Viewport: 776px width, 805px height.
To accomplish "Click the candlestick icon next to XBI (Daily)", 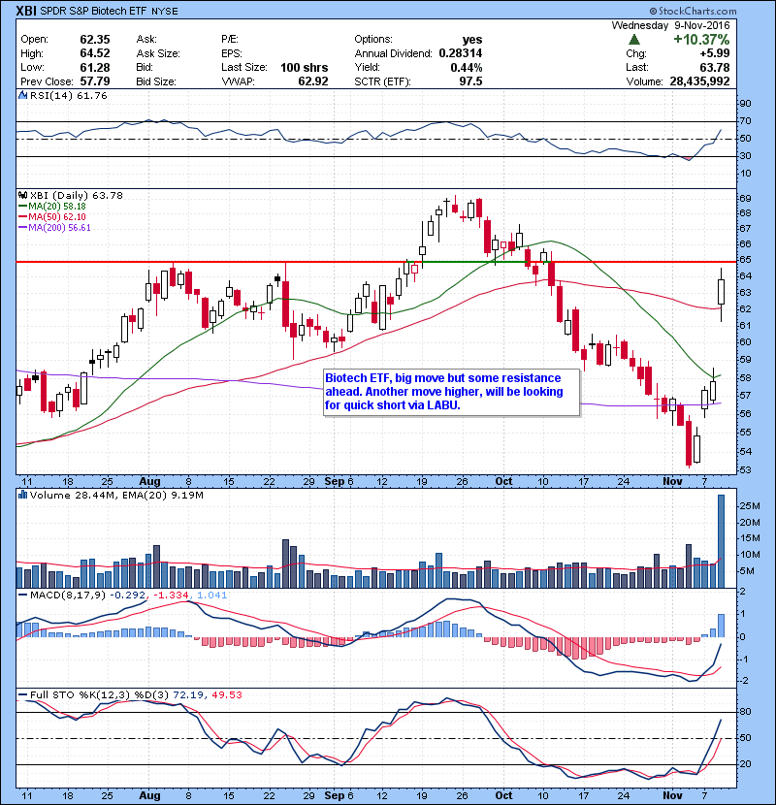I will click(22, 196).
